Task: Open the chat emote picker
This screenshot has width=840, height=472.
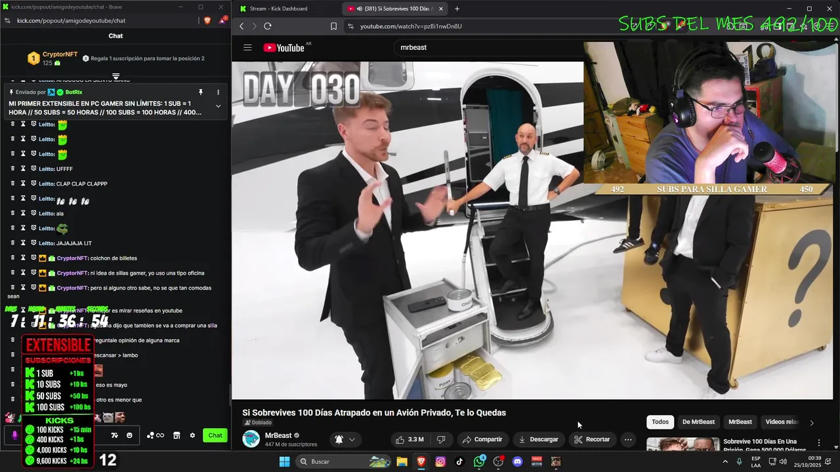Action: click(x=129, y=435)
